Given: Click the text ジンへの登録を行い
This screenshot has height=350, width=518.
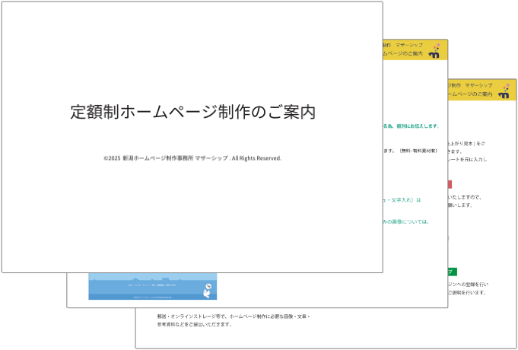Looking at the screenshot, I should 468,283.
